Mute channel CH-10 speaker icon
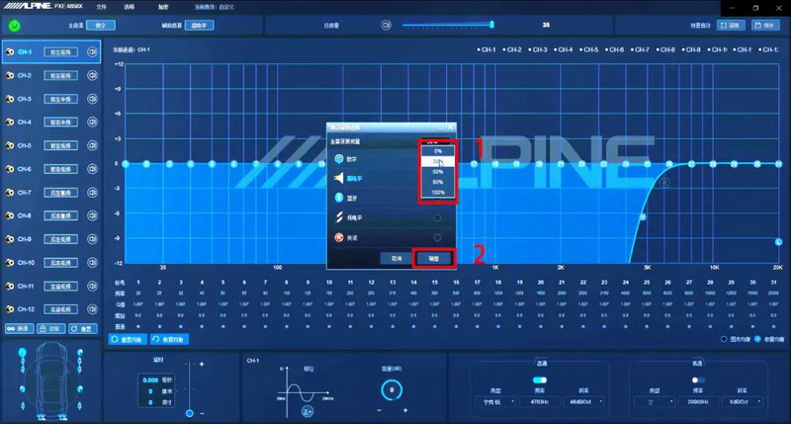791x424 pixels. click(x=92, y=262)
